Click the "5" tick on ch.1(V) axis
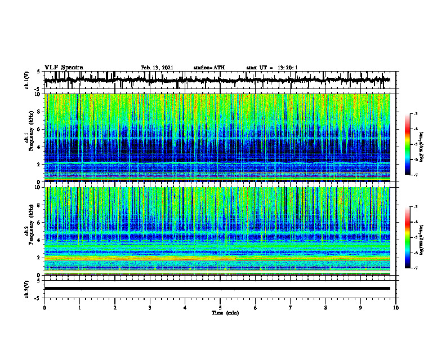The width and height of the screenshot is (446, 345). click(x=39, y=72)
